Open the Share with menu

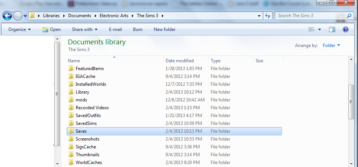(85, 29)
